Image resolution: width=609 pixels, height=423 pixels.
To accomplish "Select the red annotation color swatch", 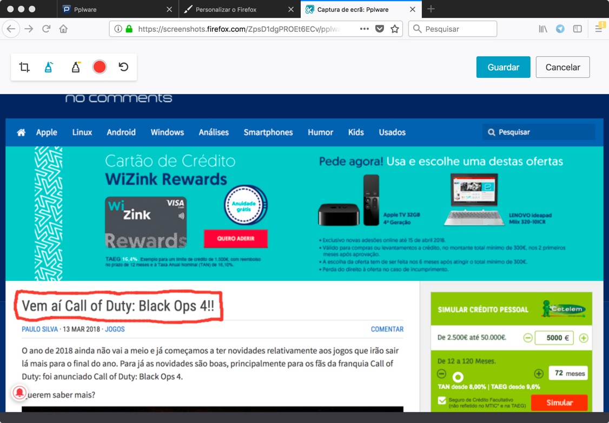I will 99,66.
